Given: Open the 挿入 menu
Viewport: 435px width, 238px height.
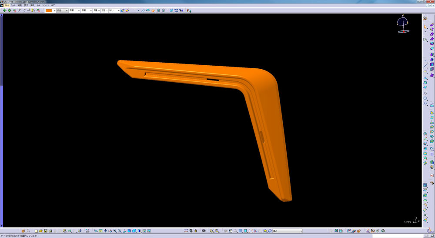Looking at the screenshot, I should 32,5.
